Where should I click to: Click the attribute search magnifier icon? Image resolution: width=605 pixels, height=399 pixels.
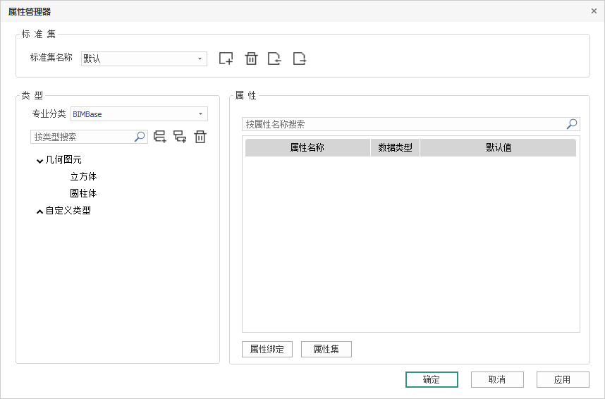pos(572,124)
